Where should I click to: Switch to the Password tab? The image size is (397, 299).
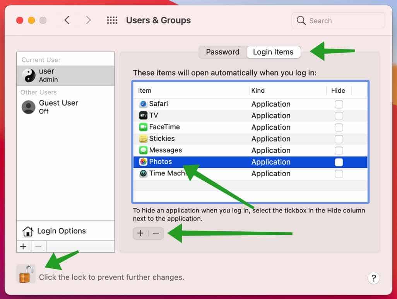[222, 52]
